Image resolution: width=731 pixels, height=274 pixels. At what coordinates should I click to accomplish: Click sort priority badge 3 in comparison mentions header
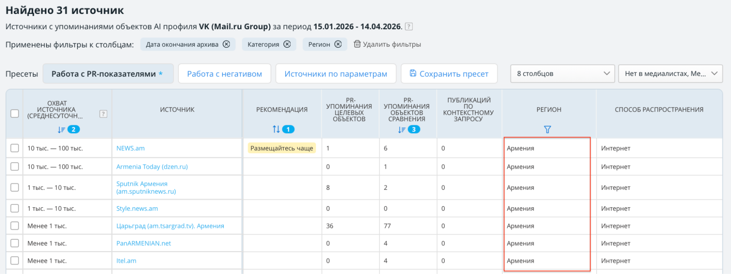point(414,130)
